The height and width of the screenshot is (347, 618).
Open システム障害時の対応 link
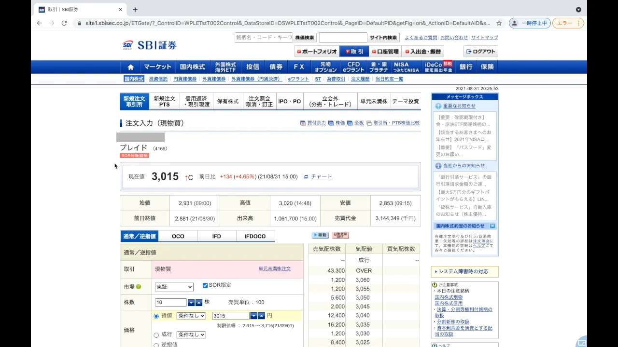tap(463, 272)
